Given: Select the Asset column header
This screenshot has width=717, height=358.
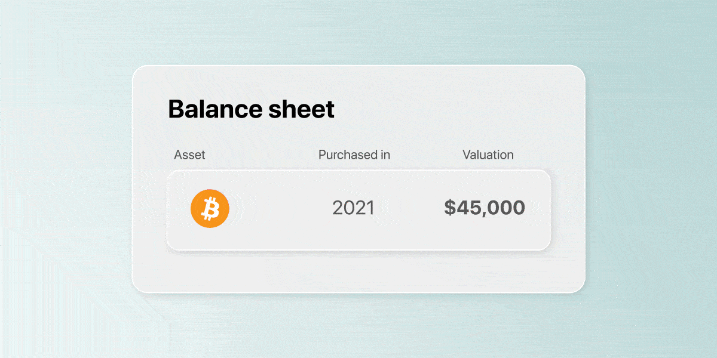Looking at the screenshot, I should (189, 155).
